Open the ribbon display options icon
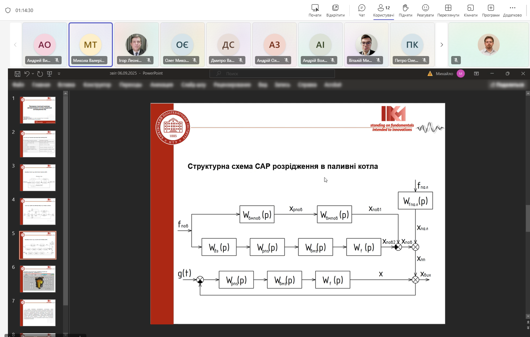The height and width of the screenshot is (337, 530). tap(476, 74)
